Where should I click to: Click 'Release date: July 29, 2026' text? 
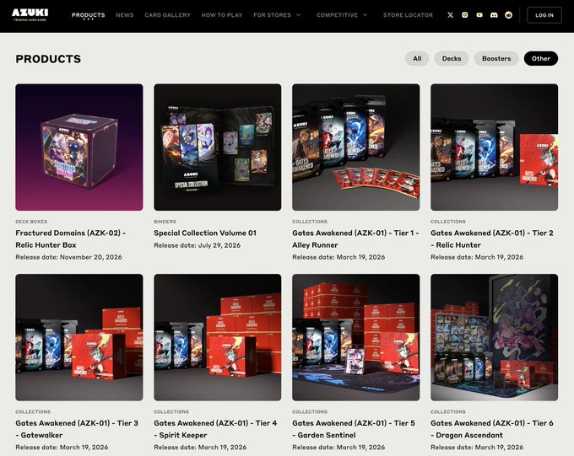click(x=197, y=245)
